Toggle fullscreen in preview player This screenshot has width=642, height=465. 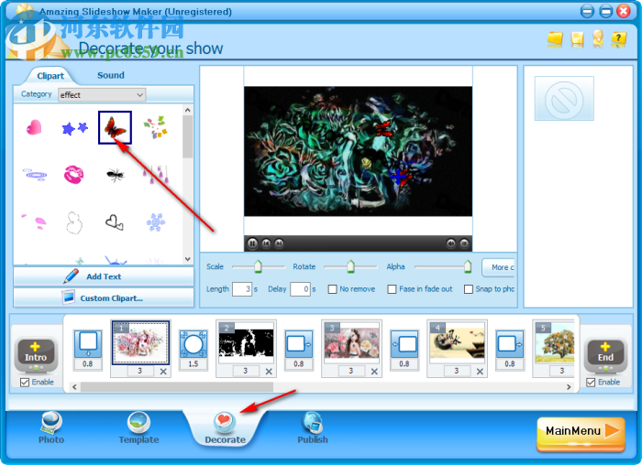[464, 243]
